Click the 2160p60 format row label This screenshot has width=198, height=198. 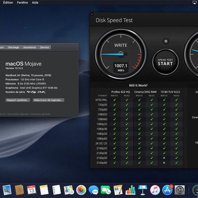pos(102,163)
